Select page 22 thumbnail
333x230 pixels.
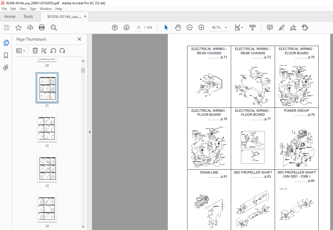pyautogui.click(x=47, y=128)
